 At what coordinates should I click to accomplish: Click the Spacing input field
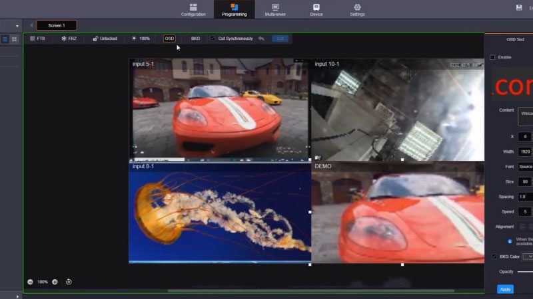point(526,197)
